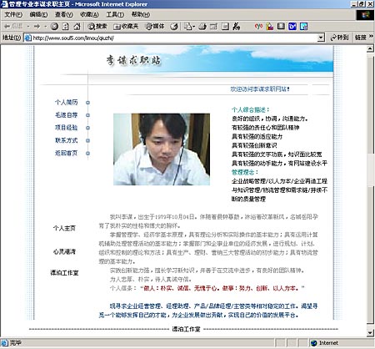
Task: Click the Windows logo throbber
Action: coord(365,15)
